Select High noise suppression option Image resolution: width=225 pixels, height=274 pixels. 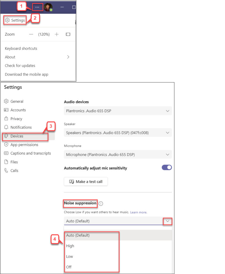tap(70, 246)
